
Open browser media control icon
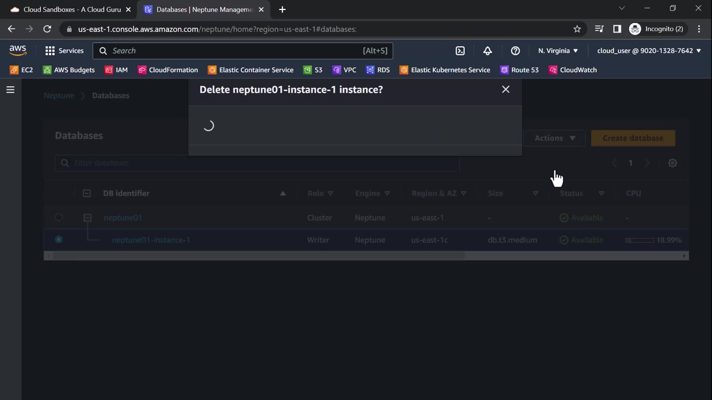(x=599, y=29)
